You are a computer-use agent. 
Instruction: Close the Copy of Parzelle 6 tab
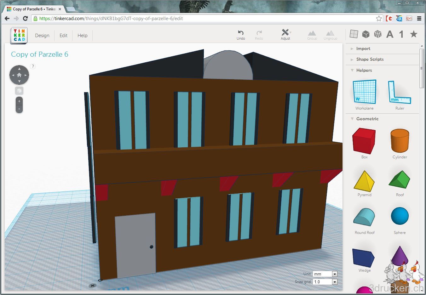[60, 9]
